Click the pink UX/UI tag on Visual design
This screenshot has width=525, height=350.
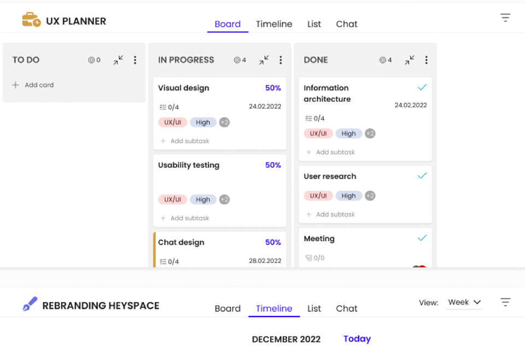pos(173,122)
